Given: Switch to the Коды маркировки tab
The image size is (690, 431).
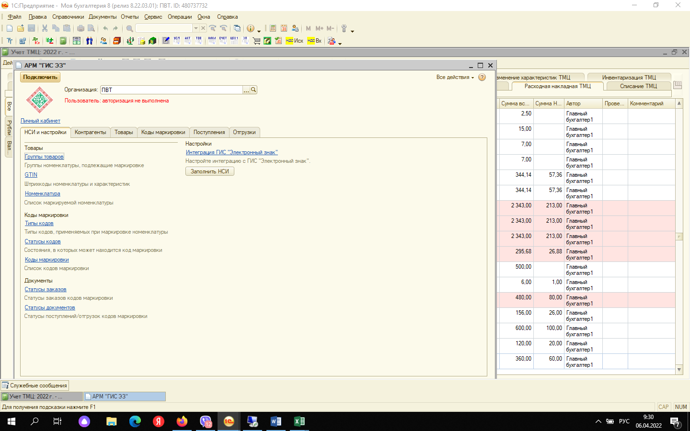Looking at the screenshot, I should point(163,132).
